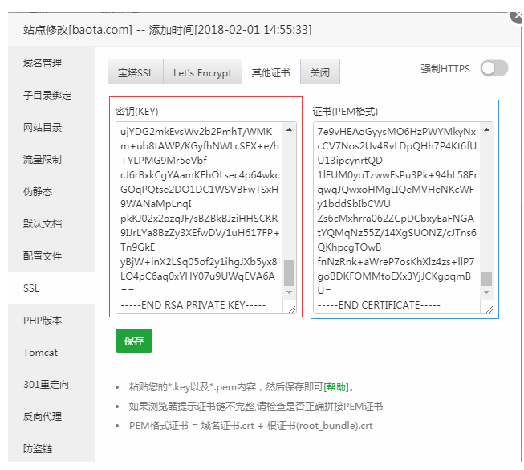
Task: Select 伪静态 in the left menu
Action: click(37, 192)
